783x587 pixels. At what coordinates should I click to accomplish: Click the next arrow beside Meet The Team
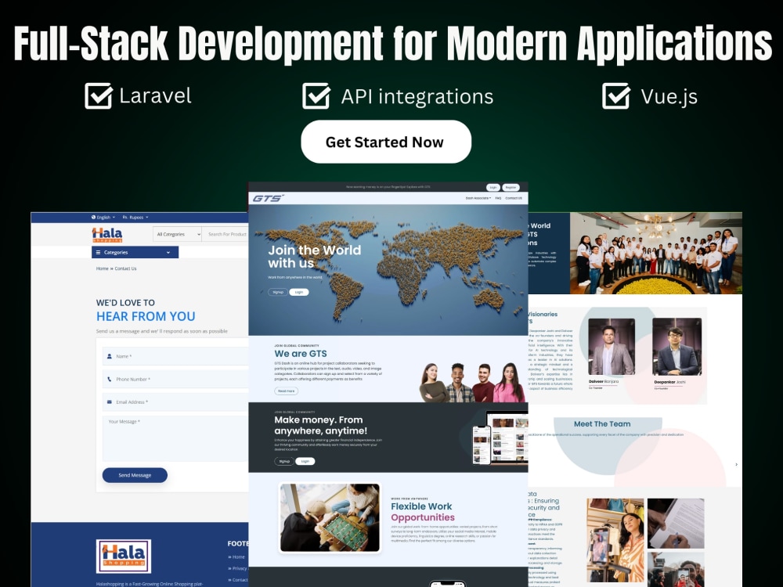736,463
